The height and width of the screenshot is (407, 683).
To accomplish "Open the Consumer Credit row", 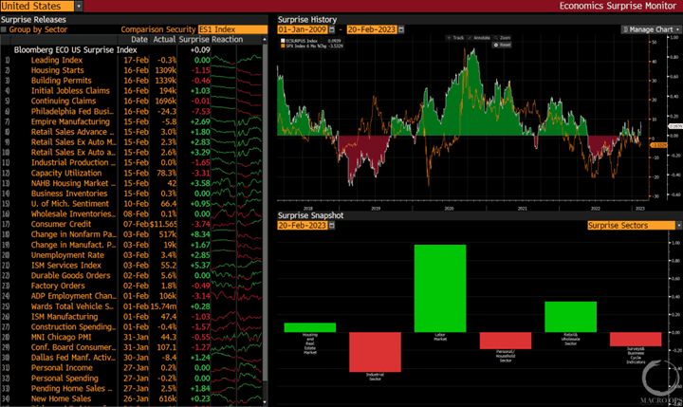I will pos(132,225).
